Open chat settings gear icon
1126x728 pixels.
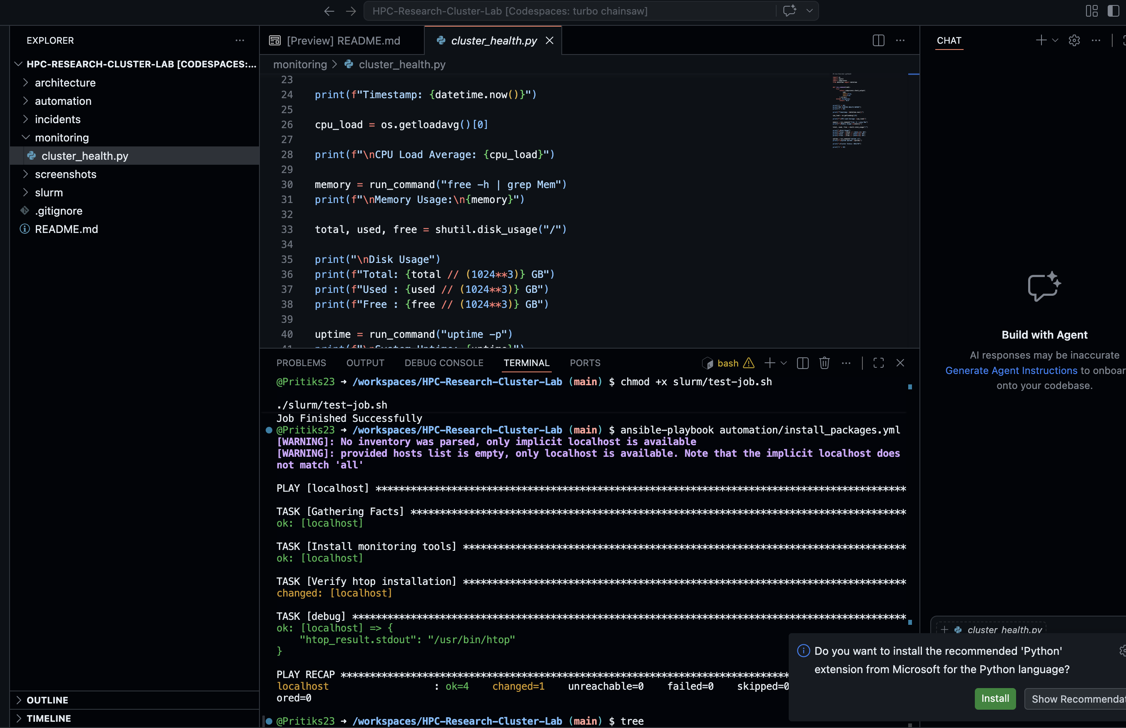[x=1074, y=41]
